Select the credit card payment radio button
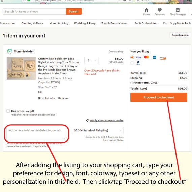The width and height of the screenshot is (192, 192). point(132,57)
